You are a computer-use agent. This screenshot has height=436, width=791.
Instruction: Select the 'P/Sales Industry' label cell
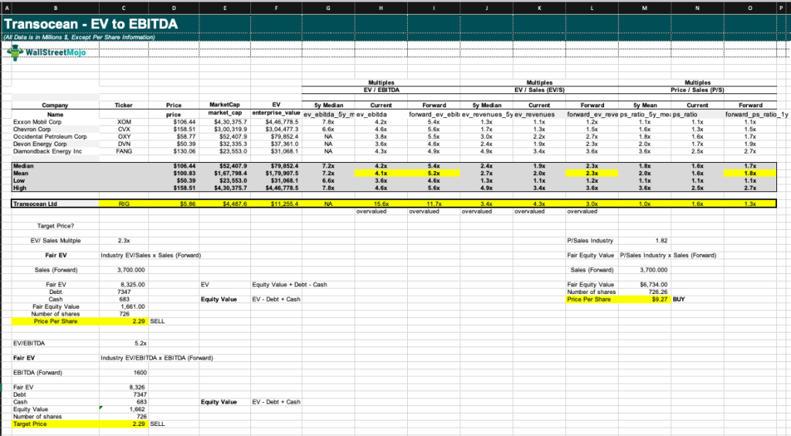[x=592, y=241]
